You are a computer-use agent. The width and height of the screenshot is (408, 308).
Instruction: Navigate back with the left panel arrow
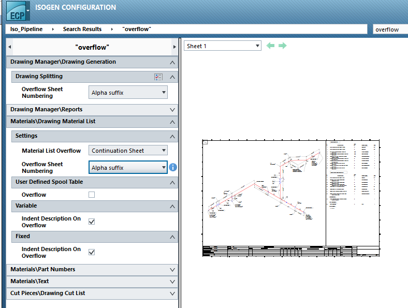tap(10, 47)
